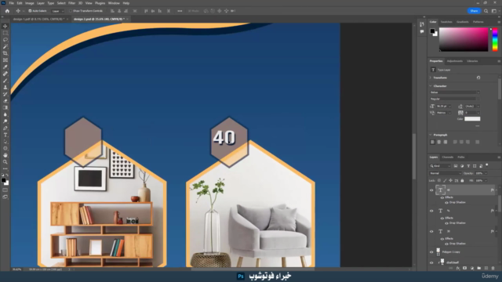
Task: Hide the 30 text layer
Action: pos(431,231)
